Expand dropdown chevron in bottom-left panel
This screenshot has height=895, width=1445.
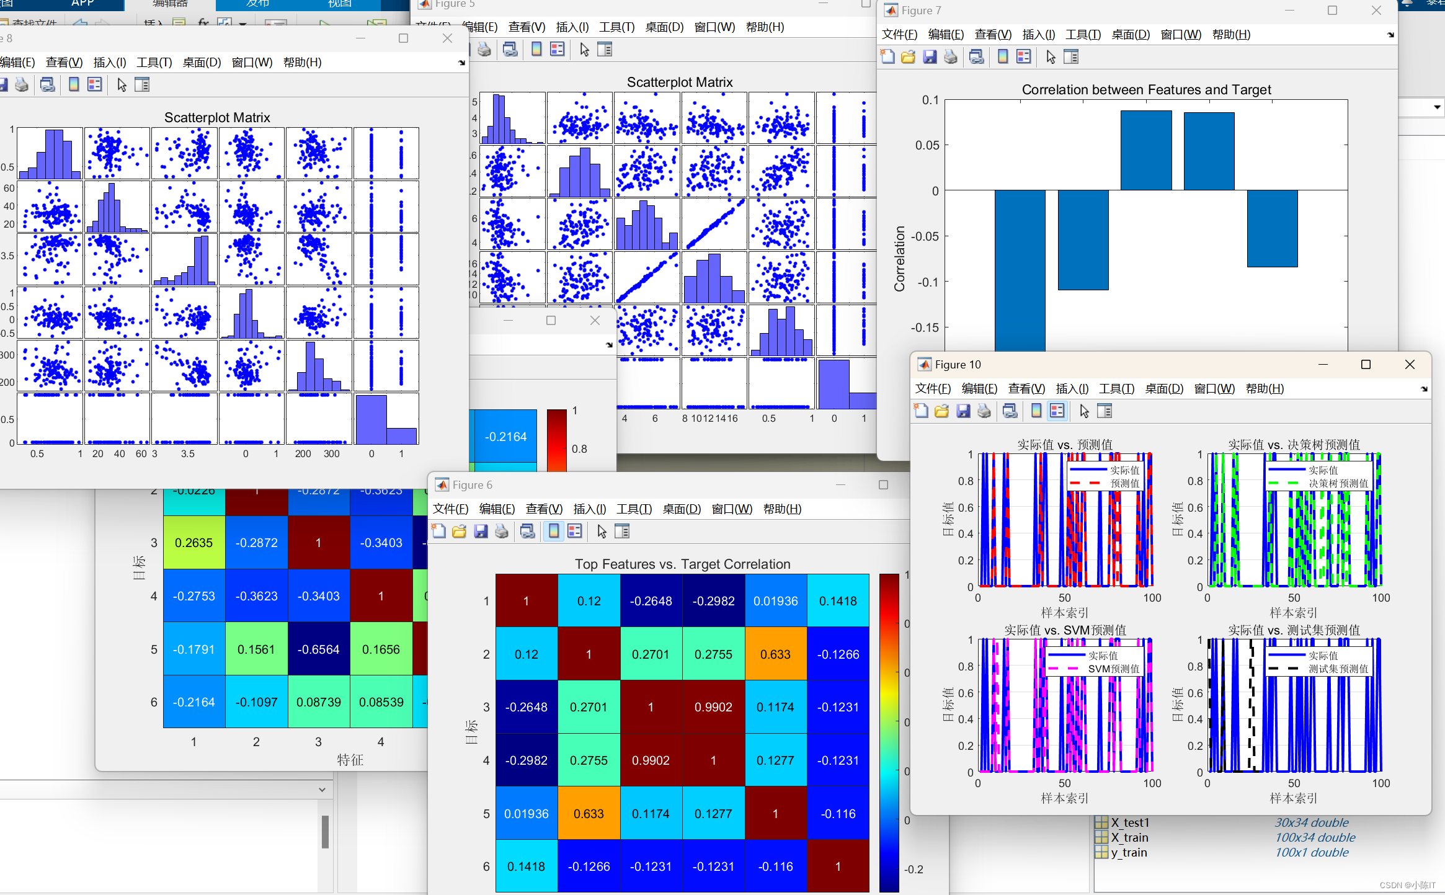322,790
